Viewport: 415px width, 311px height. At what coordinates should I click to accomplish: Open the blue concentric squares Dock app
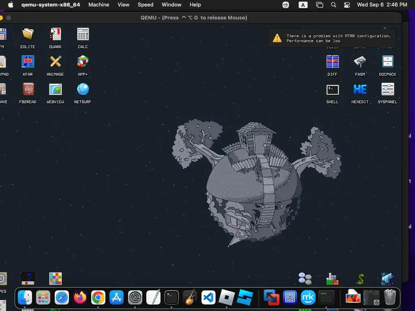click(290, 298)
